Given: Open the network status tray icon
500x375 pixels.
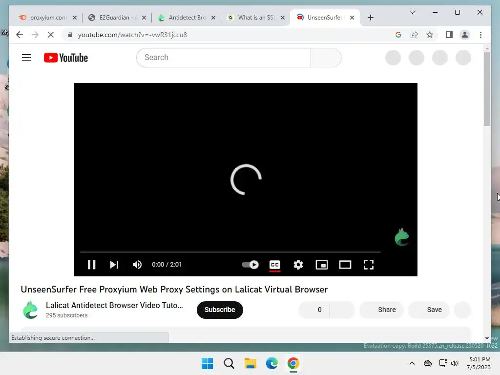Looking at the screenshot, I should point(443,363).
